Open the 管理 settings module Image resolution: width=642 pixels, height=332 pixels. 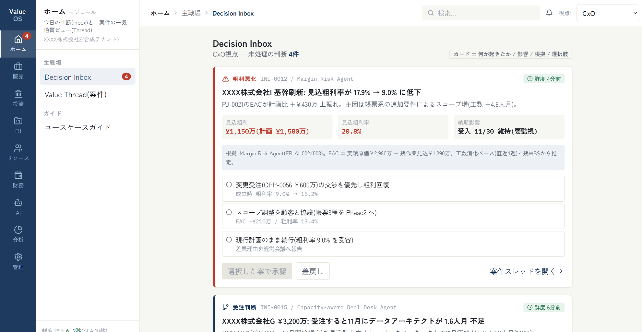click(x=18, y=262)
